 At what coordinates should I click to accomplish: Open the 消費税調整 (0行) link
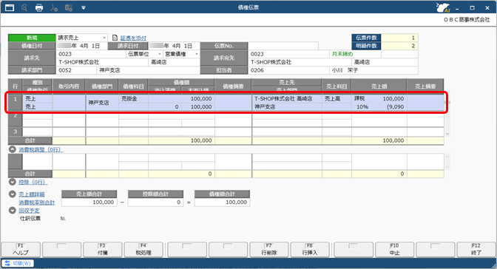pos(41,149)
